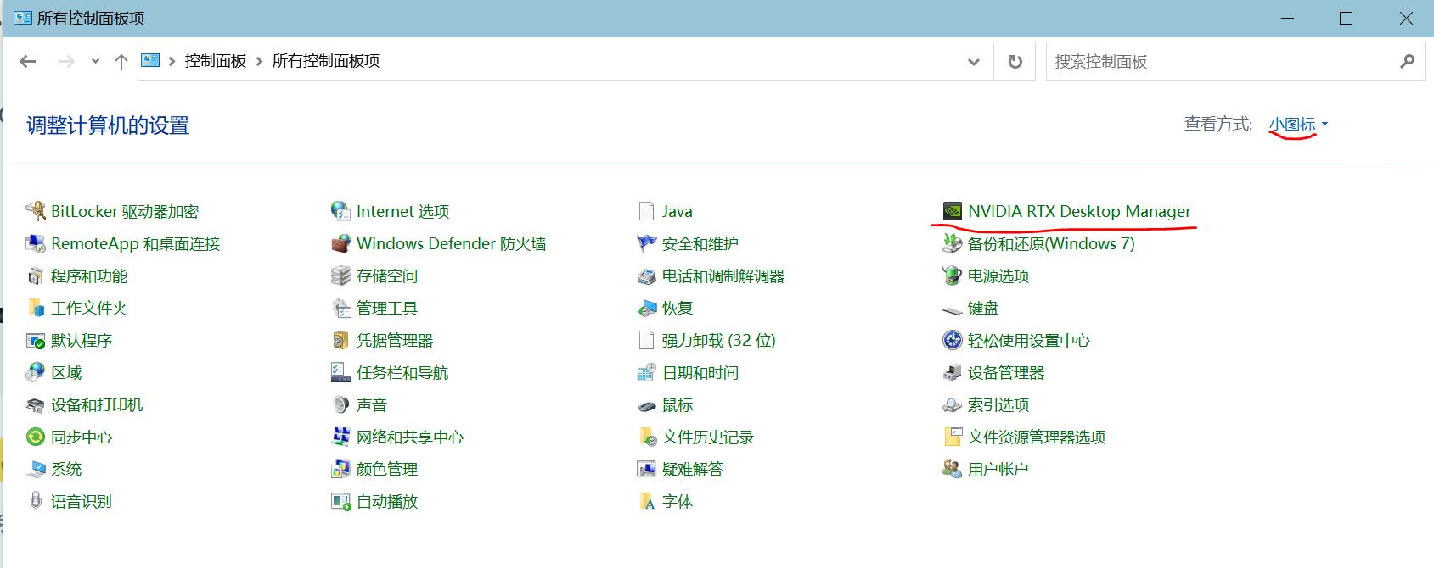1434x568 pixels.
Task: Click the control panel icon in address bar
Action: click(x=150, y=60)
